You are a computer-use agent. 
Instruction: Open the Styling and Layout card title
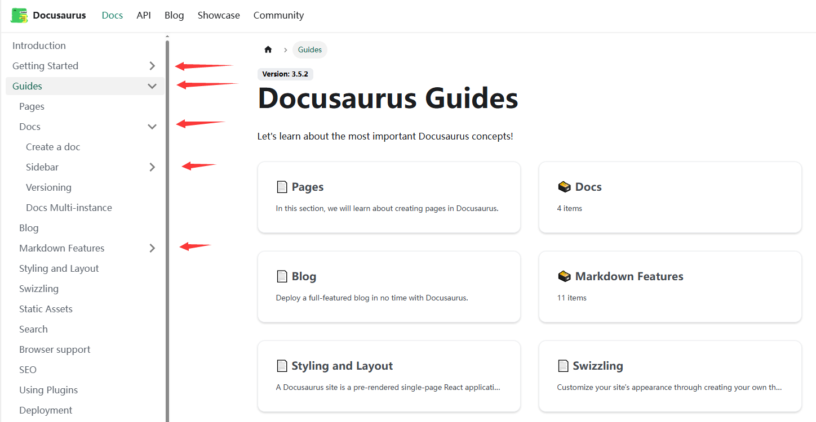click(x=342, y=366)
